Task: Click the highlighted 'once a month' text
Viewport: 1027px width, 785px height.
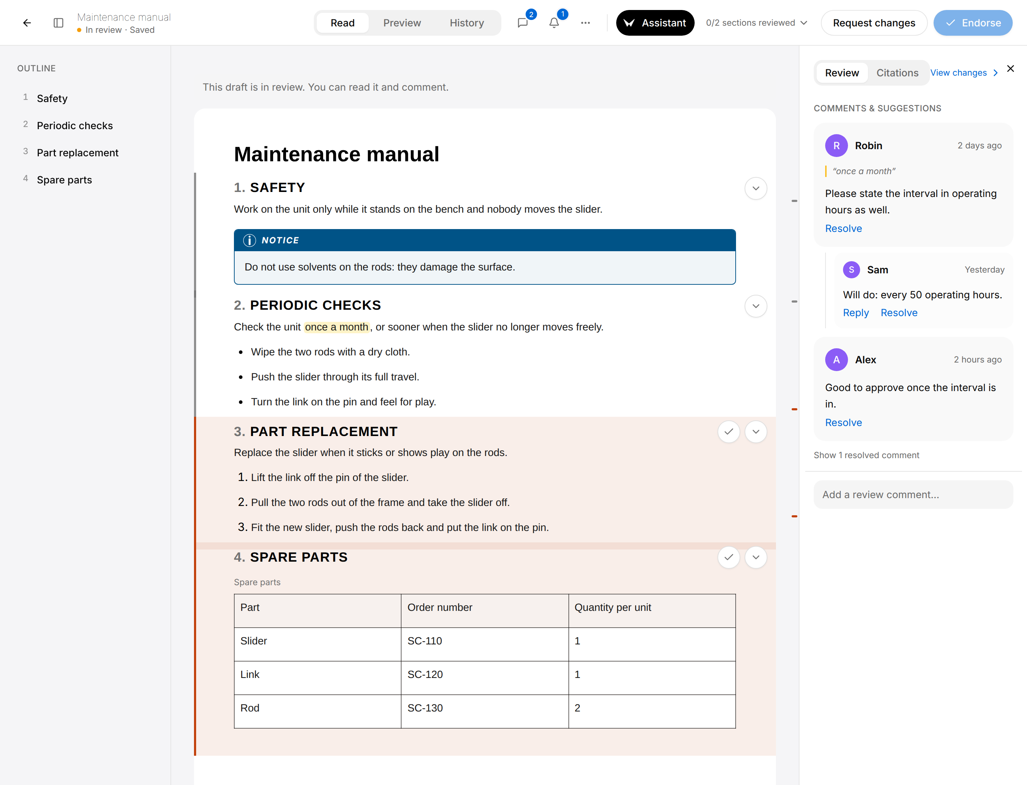Action: [337, 327]
